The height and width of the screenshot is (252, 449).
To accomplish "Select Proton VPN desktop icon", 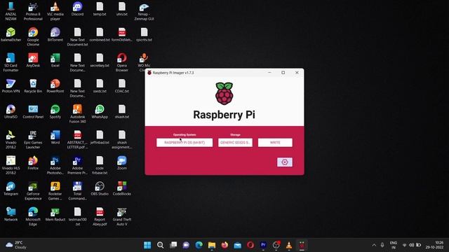I will (x=11, y=86).
